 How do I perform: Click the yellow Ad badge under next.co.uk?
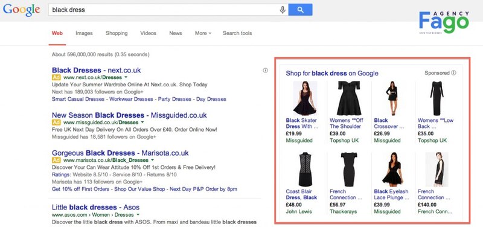(56, 77)
